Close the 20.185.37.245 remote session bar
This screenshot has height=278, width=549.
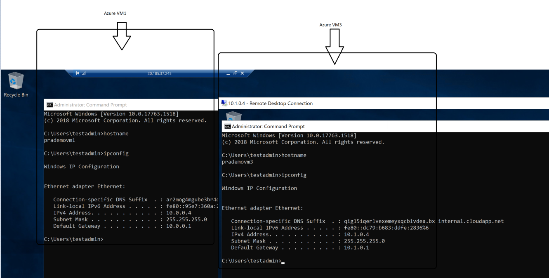tap(242, 73)
